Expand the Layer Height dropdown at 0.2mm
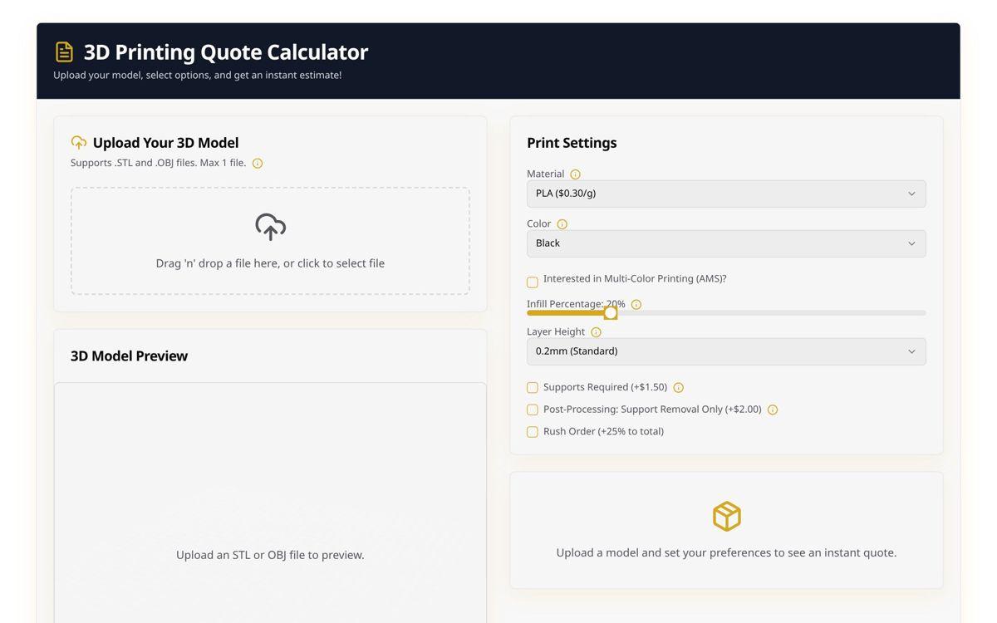Screen dimensions: 997x623 [726, 351]
